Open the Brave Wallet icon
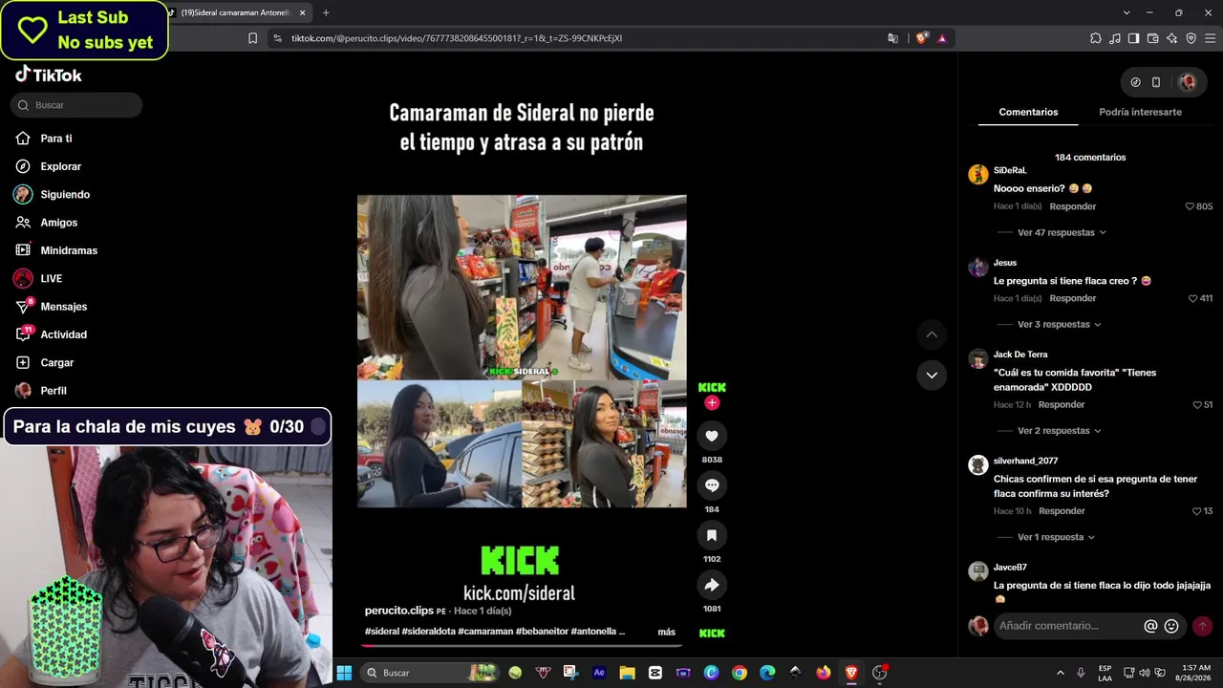This screenshot has width=1223, height=688. point(1152,38)
